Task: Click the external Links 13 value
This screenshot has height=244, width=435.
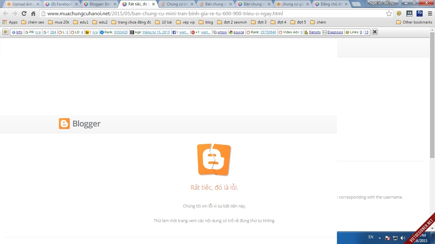Action: click(367, 32)
